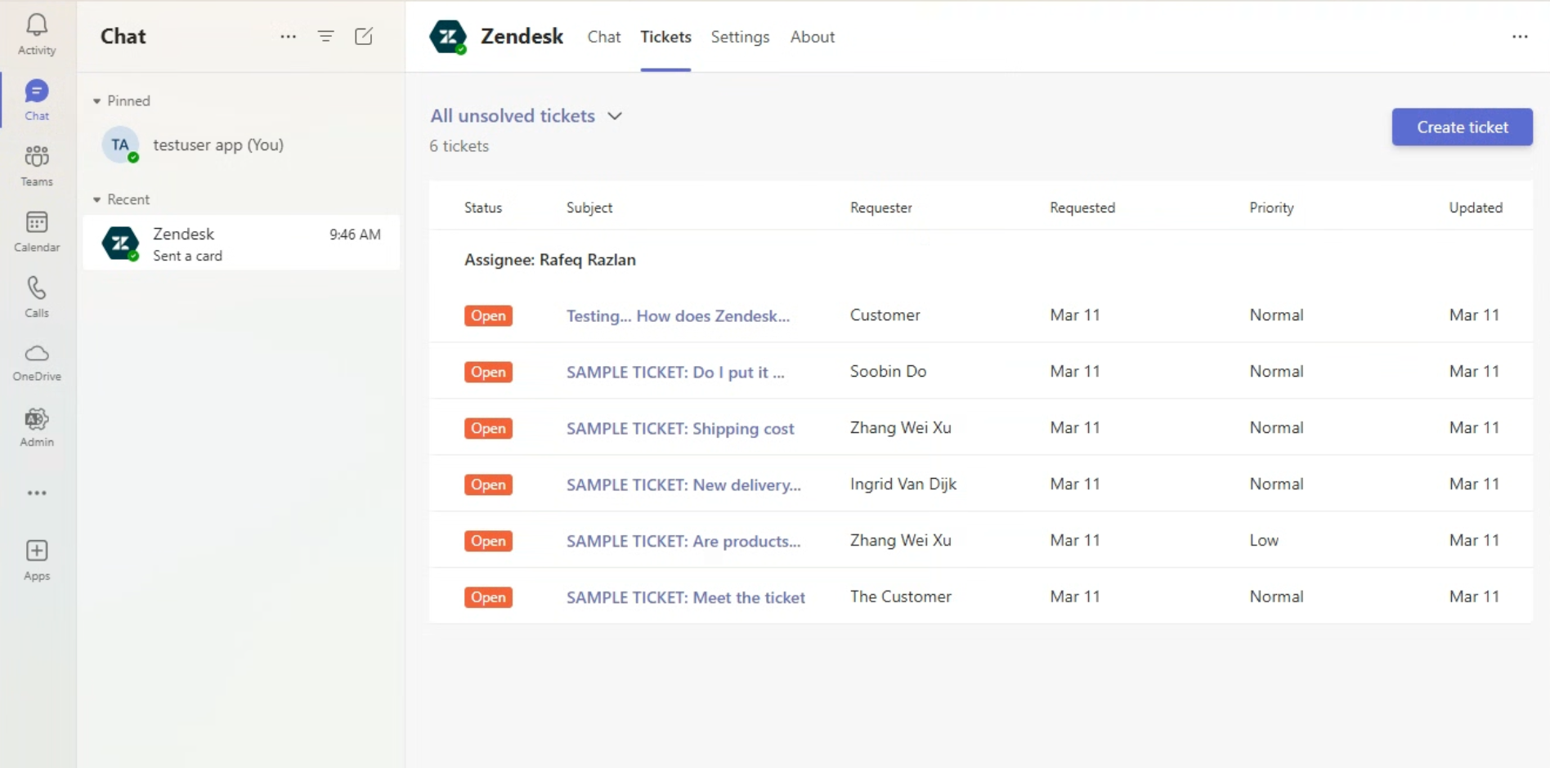Click the Priority column header
1550x768 pixels.
click(1271, 208)
